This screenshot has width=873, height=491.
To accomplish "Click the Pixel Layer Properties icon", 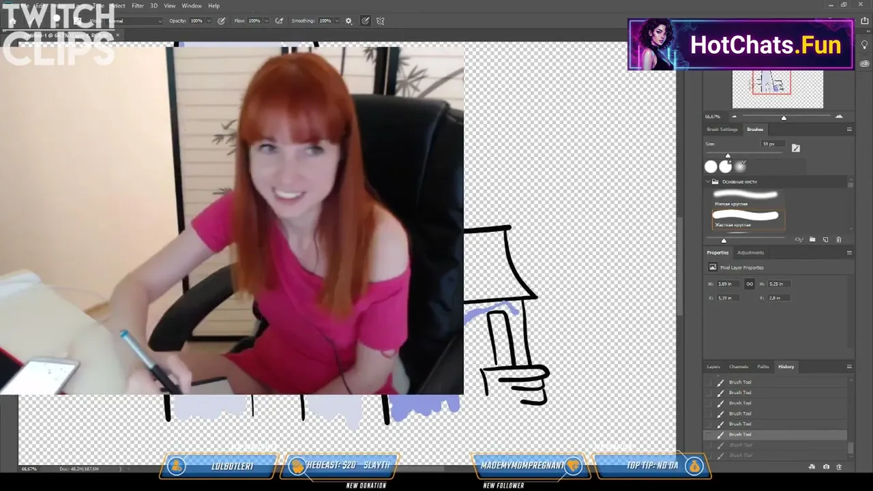I will click(713, 267).
